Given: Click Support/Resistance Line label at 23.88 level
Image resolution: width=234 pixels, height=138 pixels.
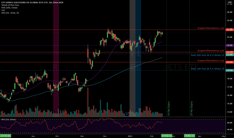Looking at the screenshot, I should pos(211,28).
